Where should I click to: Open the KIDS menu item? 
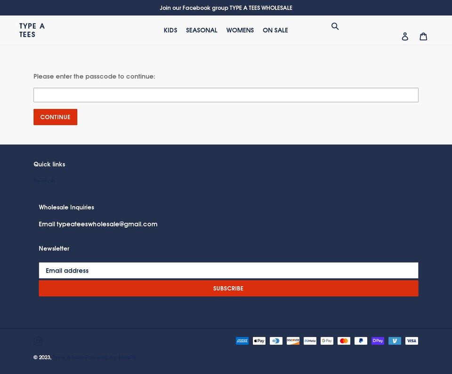[170, 30]
